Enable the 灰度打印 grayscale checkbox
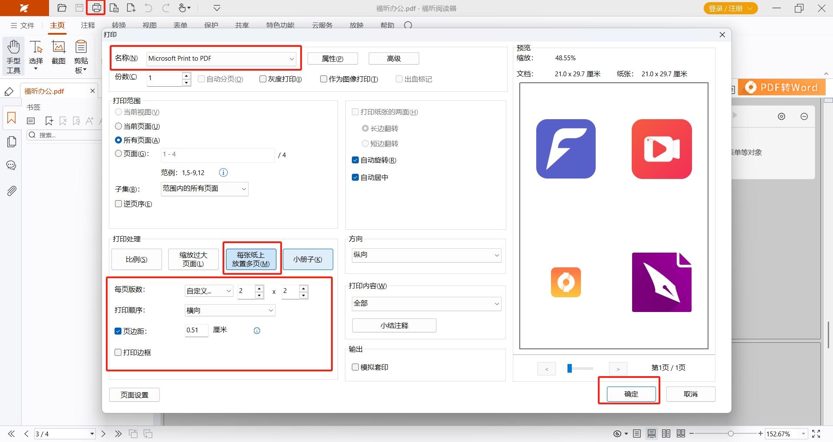 tap(262, 79)
